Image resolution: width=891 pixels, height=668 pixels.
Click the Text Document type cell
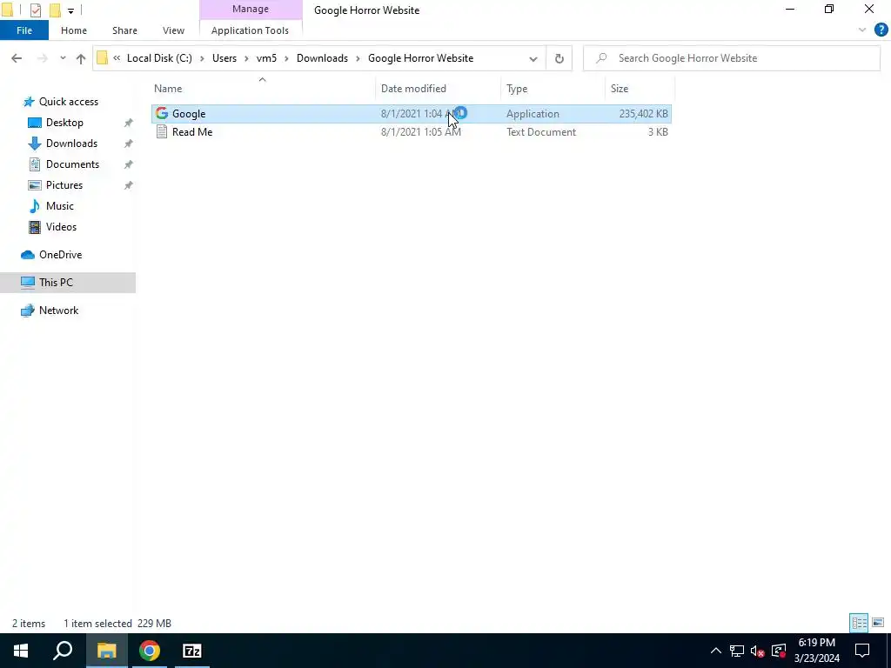tap(541, 132)
